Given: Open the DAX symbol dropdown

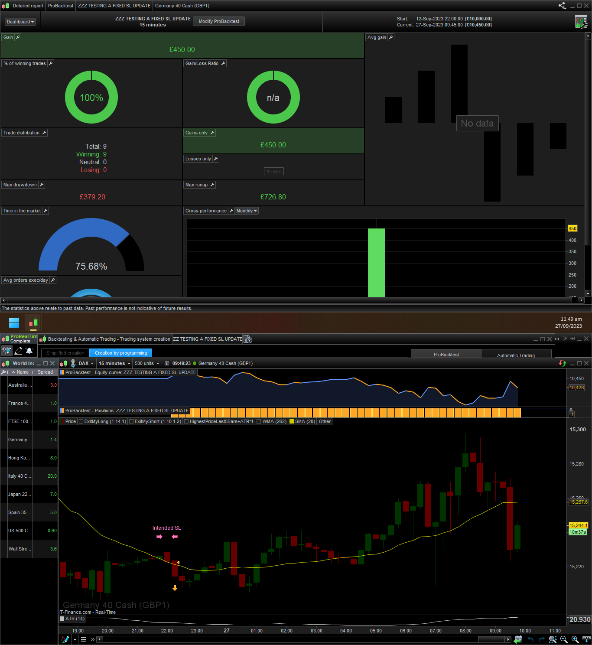Looking at the screenshot, I should (86, 363).
